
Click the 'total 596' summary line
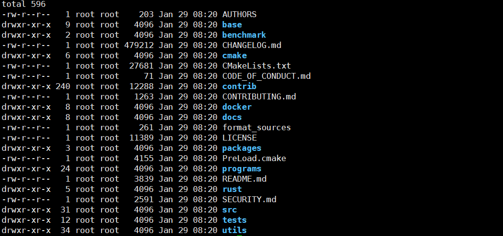tap(24, 4)
